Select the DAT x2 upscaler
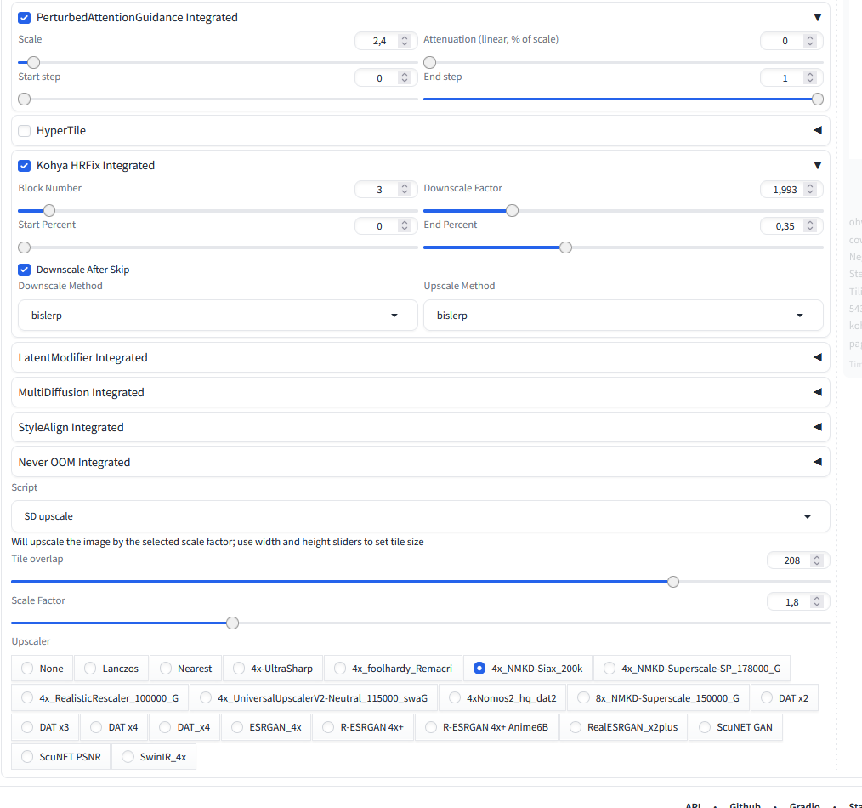 [x=784, y=698]
